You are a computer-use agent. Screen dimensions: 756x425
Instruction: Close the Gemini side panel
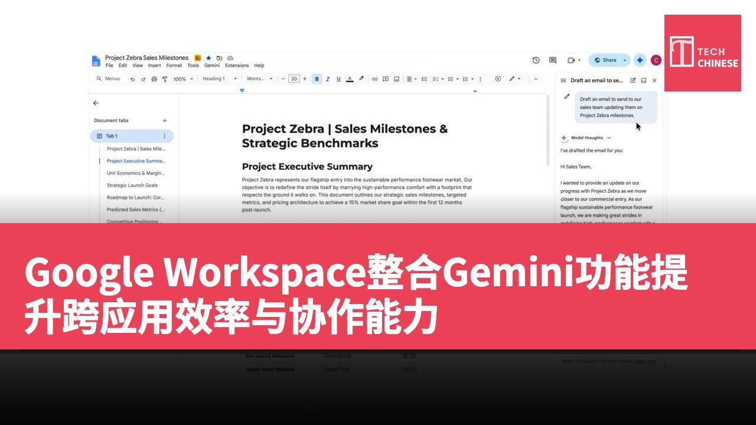coord(654,80)
